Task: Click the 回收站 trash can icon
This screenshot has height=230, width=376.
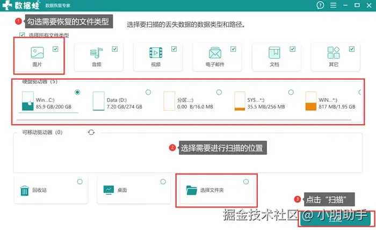Action: tap(25, 191)
